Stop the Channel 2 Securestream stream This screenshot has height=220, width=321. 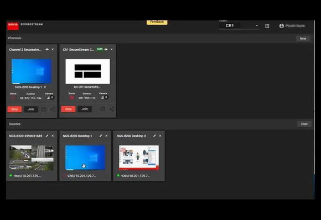14,109
